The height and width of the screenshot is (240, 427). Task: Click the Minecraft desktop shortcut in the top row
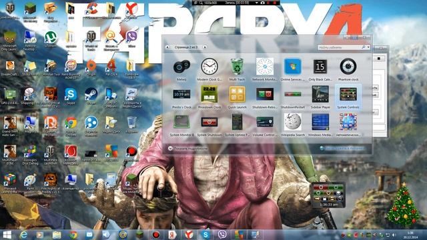30,12
